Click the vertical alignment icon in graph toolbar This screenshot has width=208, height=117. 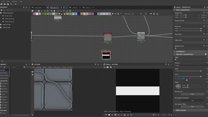pos(154,14)
